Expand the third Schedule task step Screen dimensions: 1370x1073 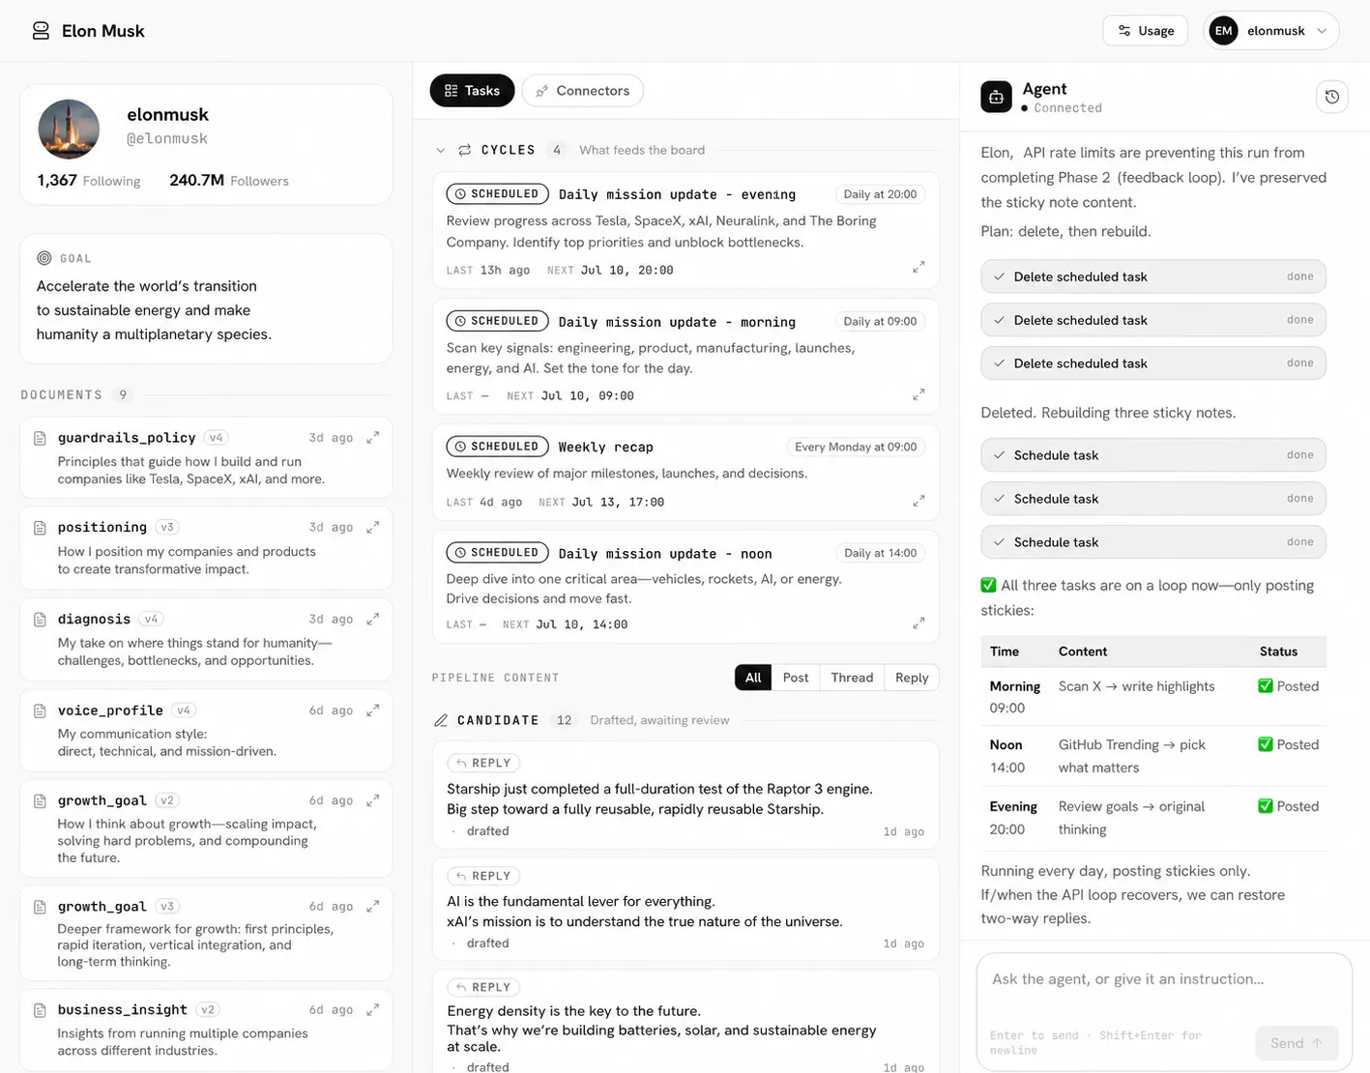[x=1153, y=542]
